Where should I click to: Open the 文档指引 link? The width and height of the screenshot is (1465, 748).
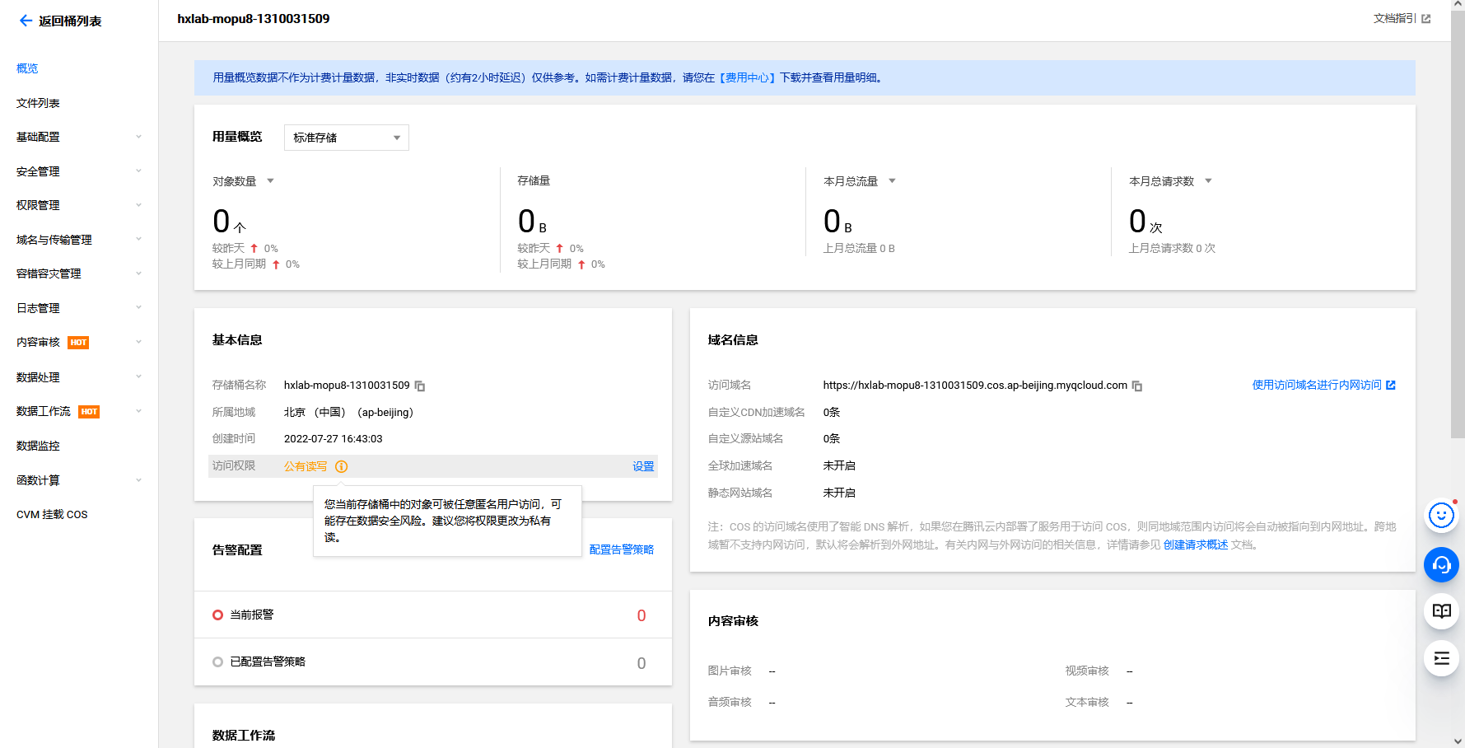click(x=1394, y=18)
